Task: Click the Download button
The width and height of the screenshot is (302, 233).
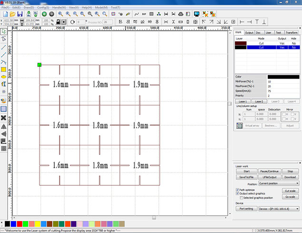Action: pyautogui.click(x=290, y=177)
